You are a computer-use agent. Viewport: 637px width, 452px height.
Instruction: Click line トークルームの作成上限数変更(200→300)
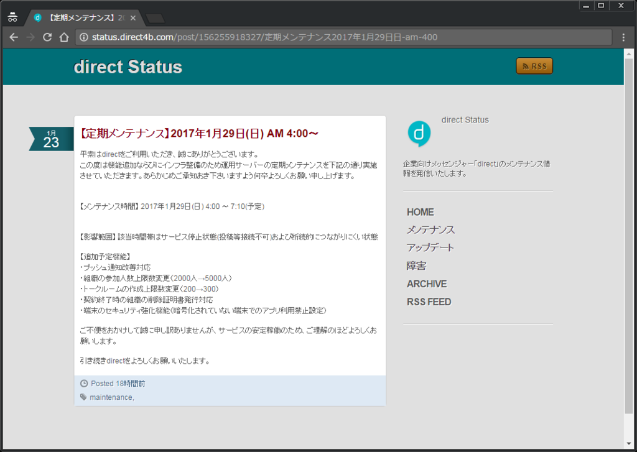149,288
